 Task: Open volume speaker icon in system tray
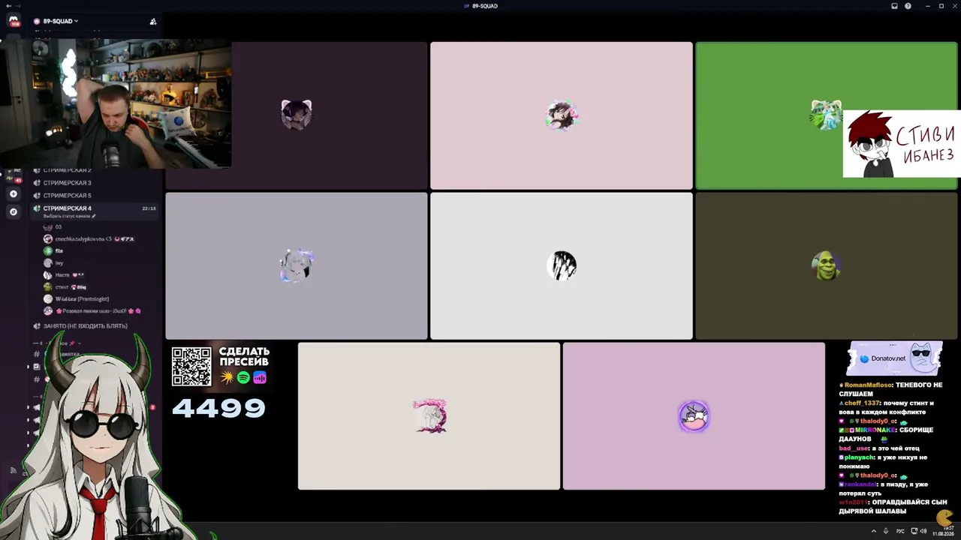click(923, 531)
